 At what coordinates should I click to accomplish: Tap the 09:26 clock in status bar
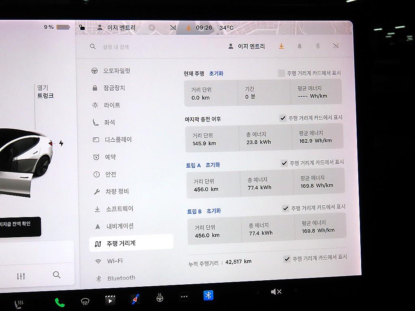(204, 28)
